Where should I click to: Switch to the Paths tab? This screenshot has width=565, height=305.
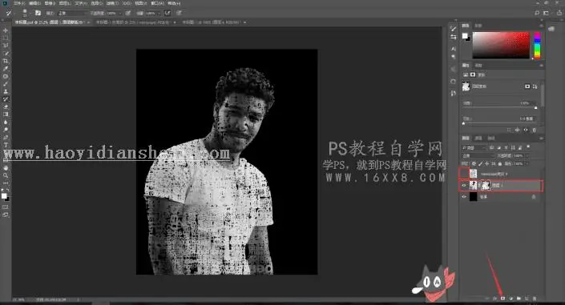[x=490, y=138]
